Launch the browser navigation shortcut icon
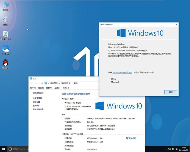Image resolution: width=190 pixels, height=152 pixels. [x=5, y=49]
